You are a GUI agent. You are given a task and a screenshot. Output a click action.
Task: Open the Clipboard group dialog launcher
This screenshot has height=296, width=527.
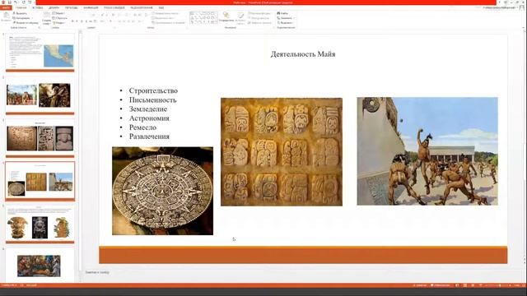40,27
